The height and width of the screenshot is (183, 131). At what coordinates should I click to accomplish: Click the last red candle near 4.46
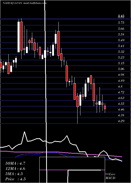point(105,107)
